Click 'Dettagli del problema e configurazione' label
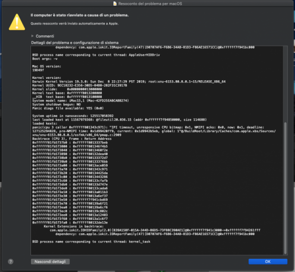The height and width of the screenshot is (272, 295). click(75, 42)
